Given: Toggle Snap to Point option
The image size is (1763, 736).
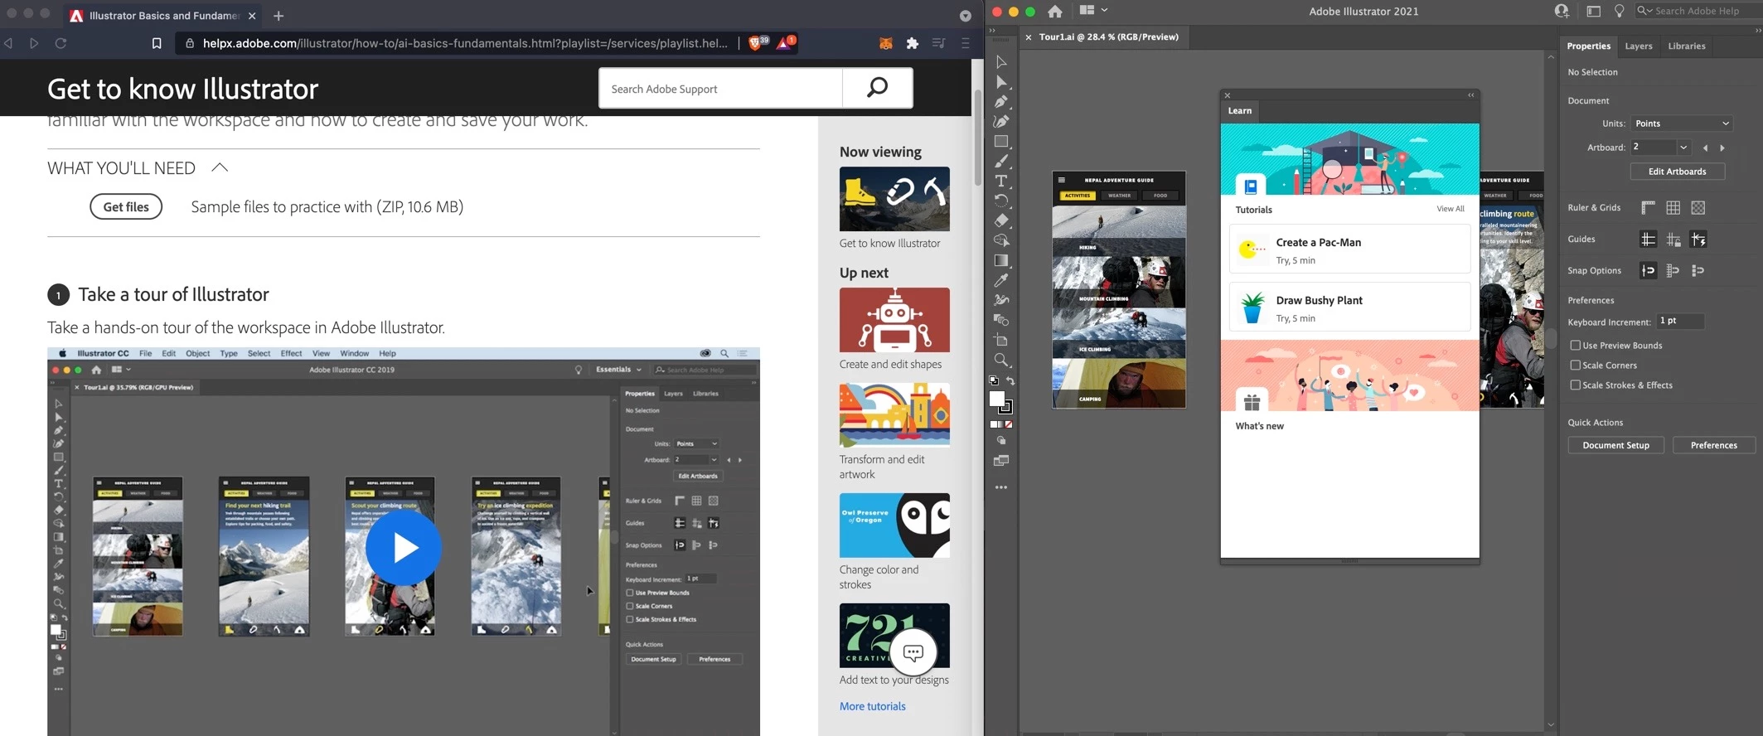Looking at the screenshot, I should 1648,271.
